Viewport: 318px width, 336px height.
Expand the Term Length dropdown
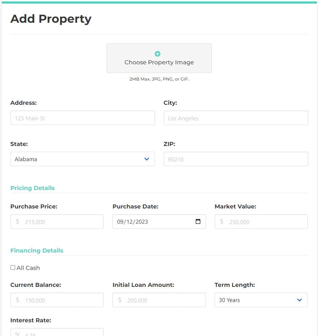pos(261,300)
